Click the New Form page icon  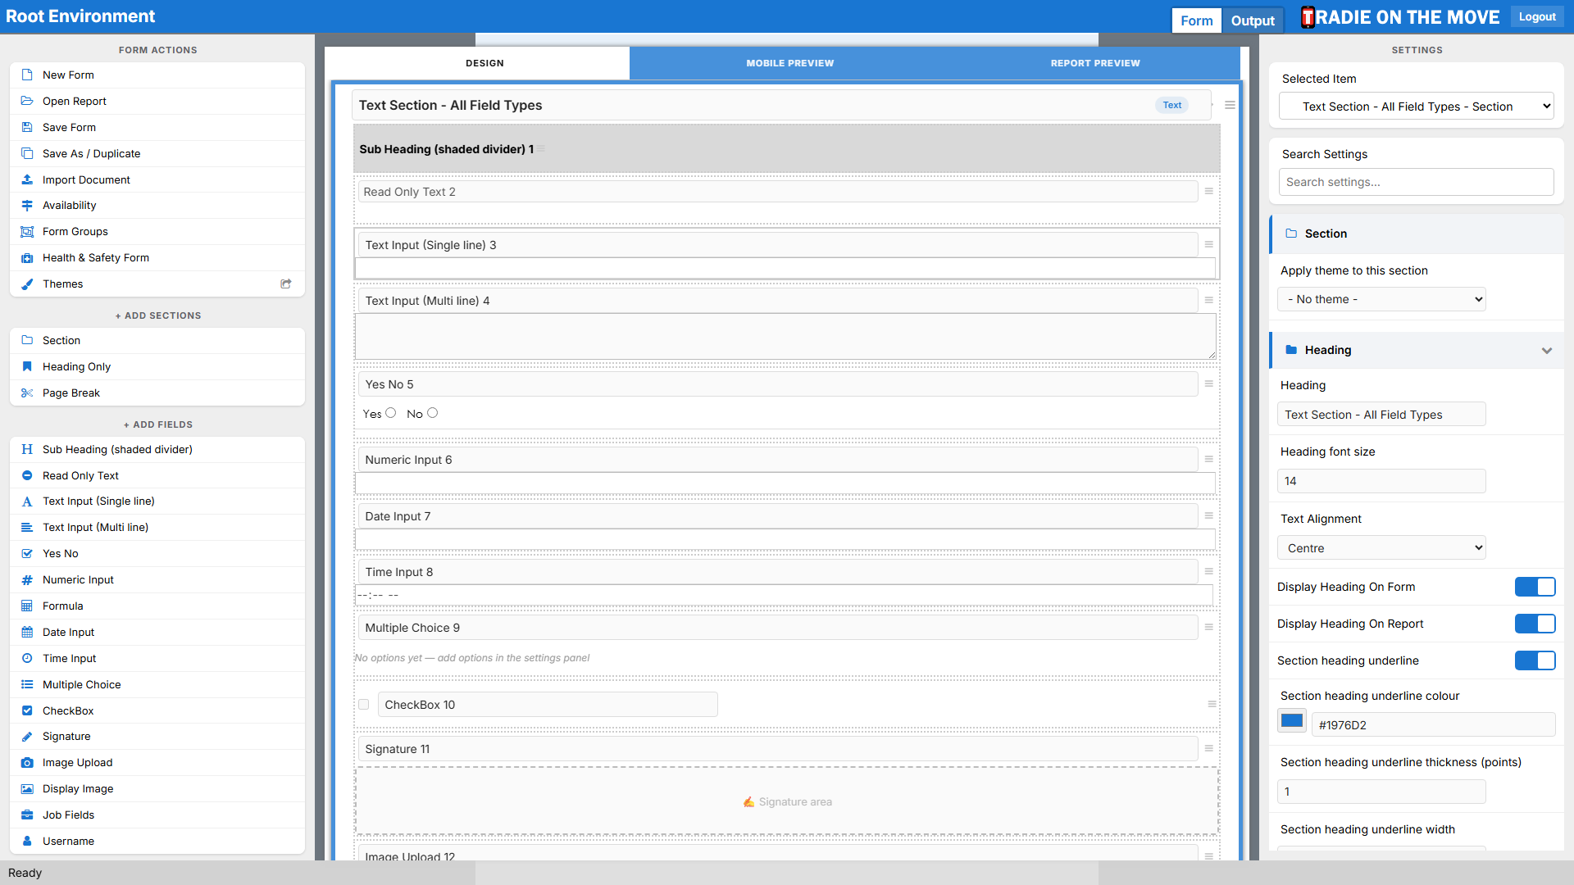(27, 75)
